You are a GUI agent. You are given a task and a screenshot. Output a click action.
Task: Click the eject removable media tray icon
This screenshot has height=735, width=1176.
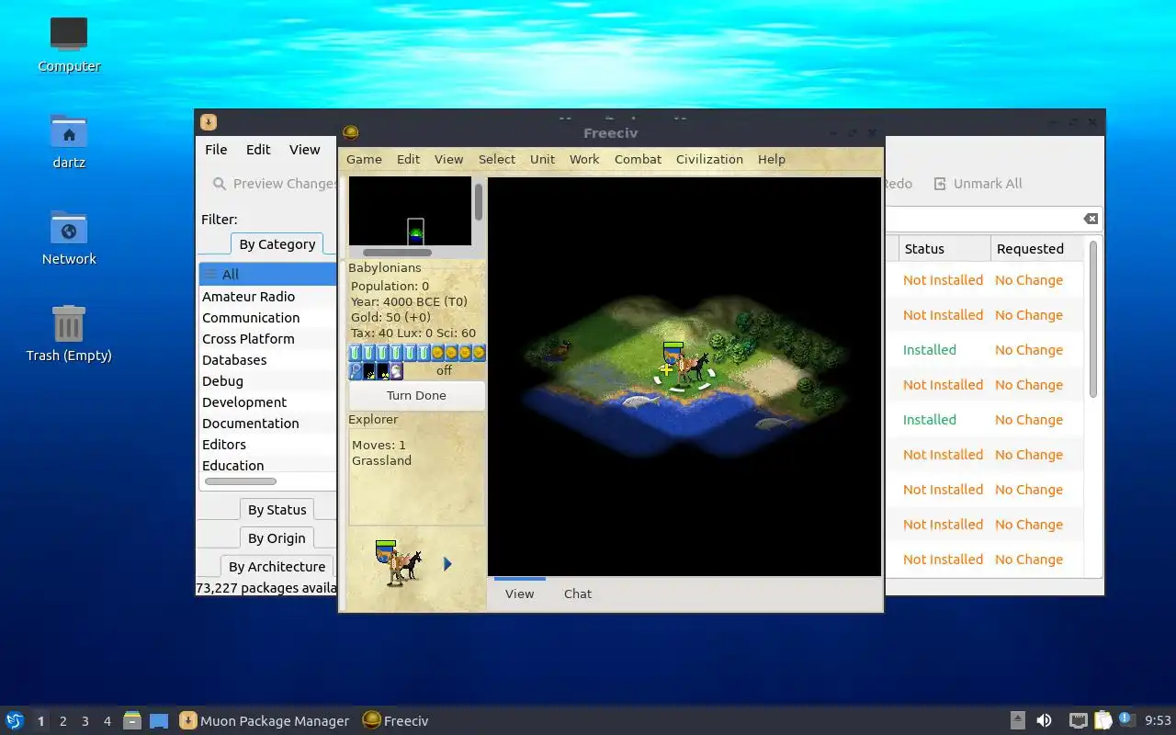[x=1018, y=720]
